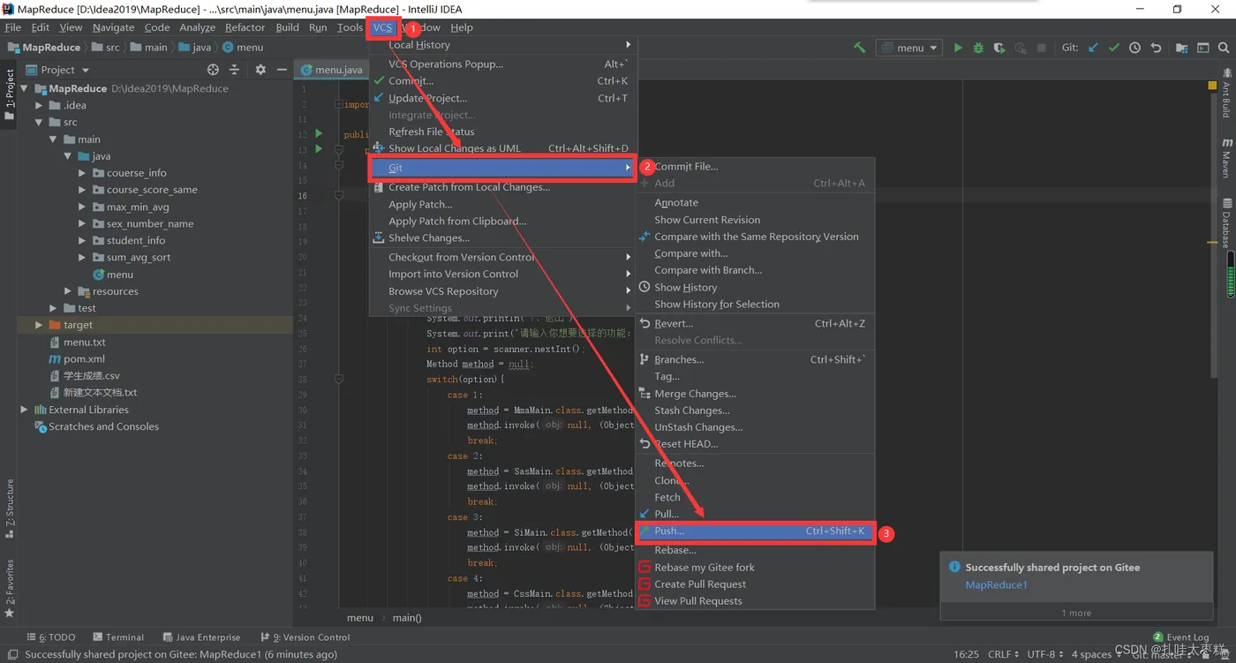Image resolution: width=1236 pixels, height=663 pixels.
Task: Open the File menu
Action: tap(13, 27)
